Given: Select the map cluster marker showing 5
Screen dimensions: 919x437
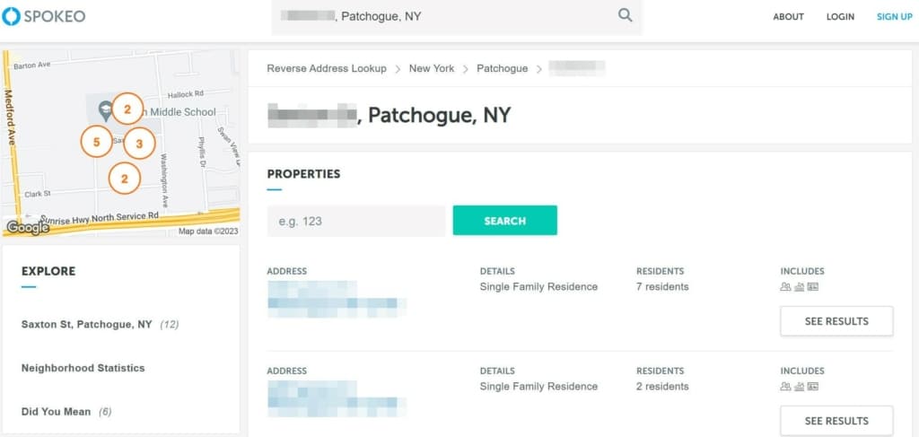Looking at the screenshot, I should pyautogui.click(x=97, y=142).
